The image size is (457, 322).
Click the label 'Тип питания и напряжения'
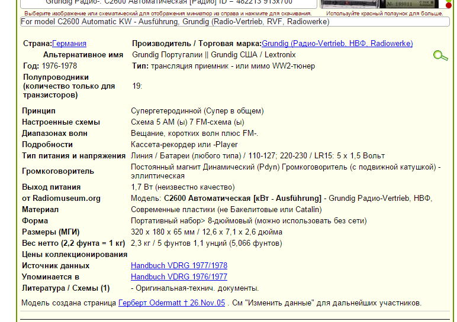tap(74, 156)
